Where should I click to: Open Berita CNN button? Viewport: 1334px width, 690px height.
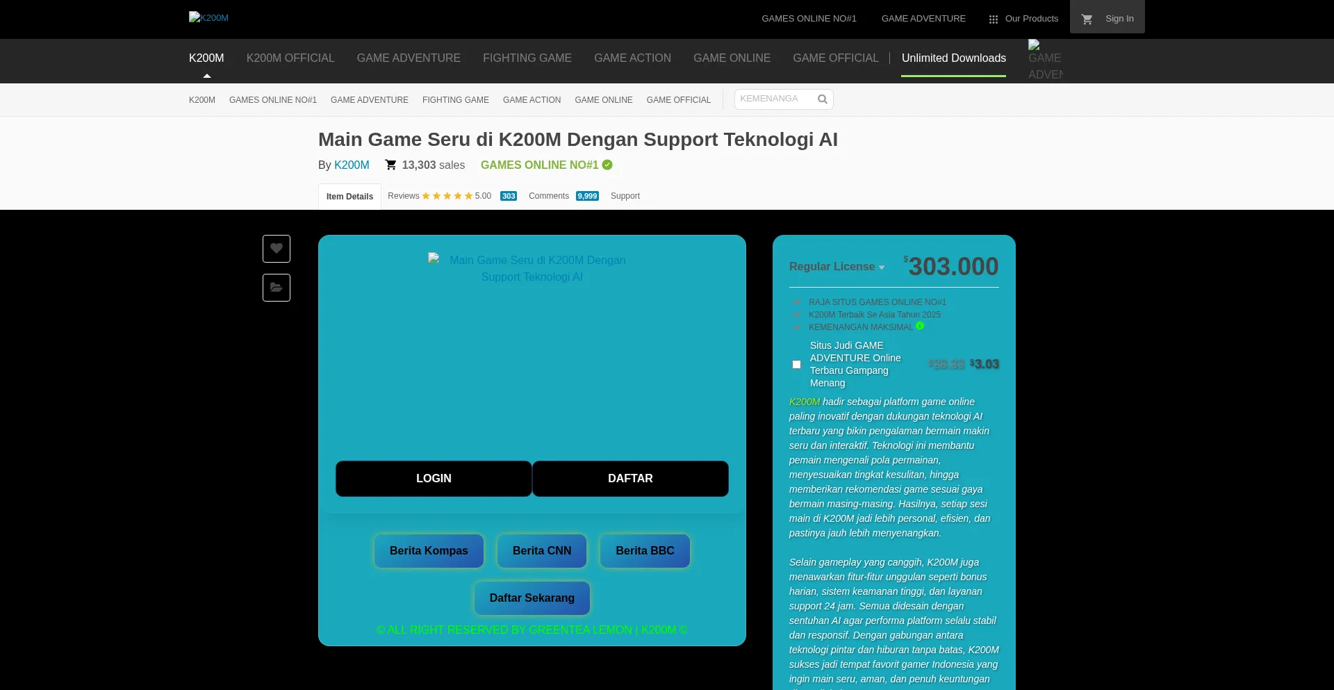coord(542,551)
